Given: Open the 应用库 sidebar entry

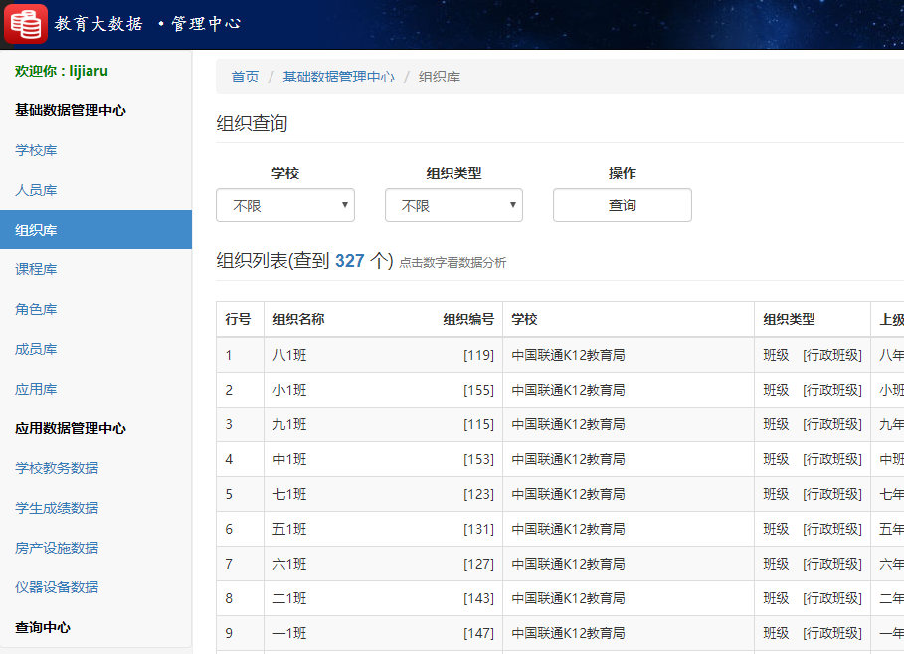Looking at the screenshot, I should (36, 389).
